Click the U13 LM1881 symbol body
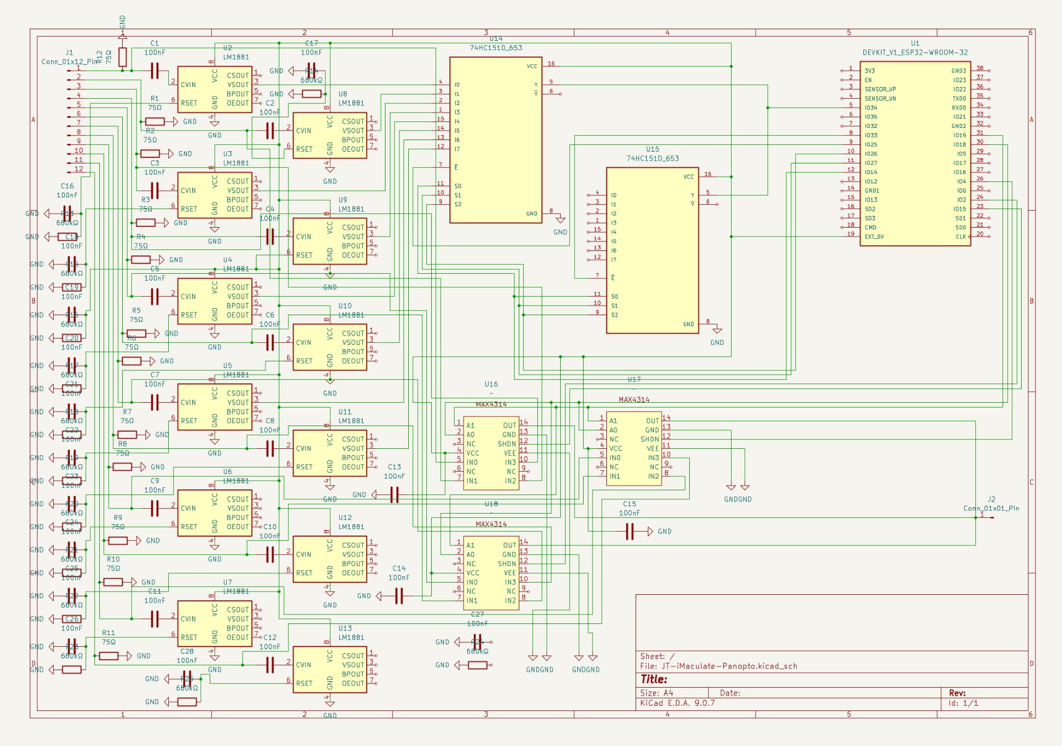This screenshot has width=1062, height=746. click(x=329, y=669)
